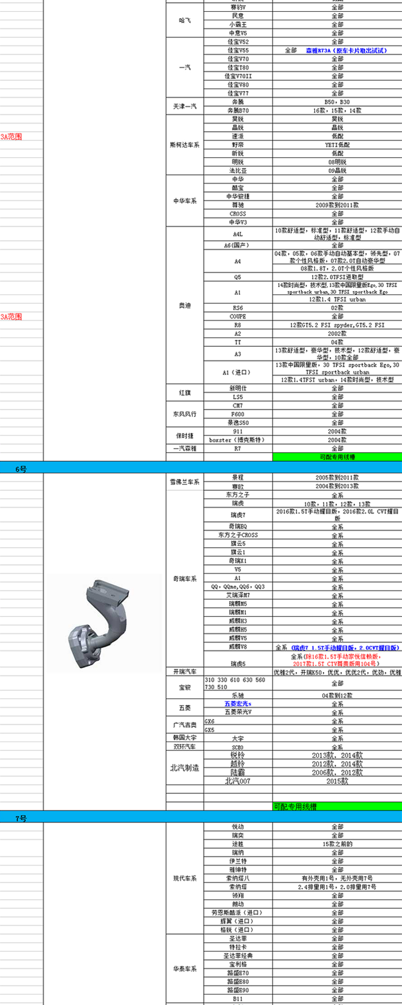Select the 广汽吉奥 brand cell
This screenshot has height=1005, width=402.
coord(185,725)
